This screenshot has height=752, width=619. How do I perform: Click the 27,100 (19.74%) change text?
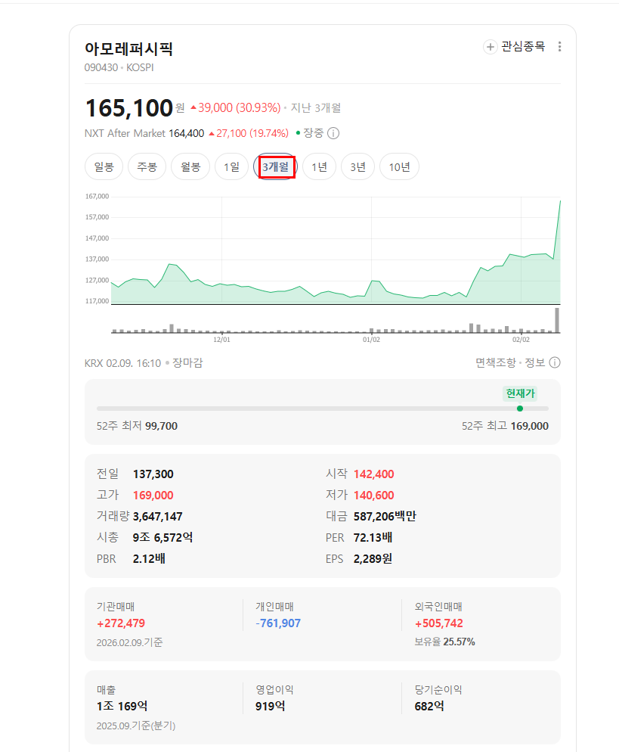click(249, 133)
